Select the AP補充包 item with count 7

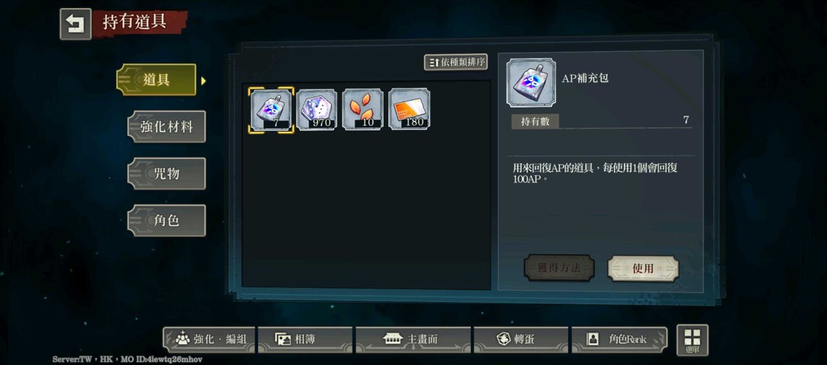[x=271, y=110]
